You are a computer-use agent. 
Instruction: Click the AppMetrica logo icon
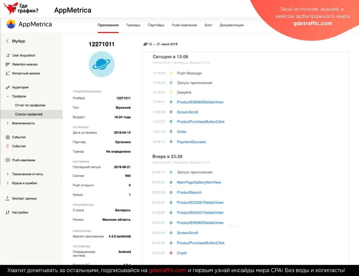pyautogui.click(x=11, y=24)
